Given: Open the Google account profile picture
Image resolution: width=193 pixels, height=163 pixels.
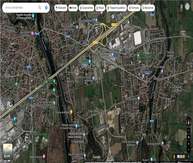Looking at the screenshot, I should [188, 6].
